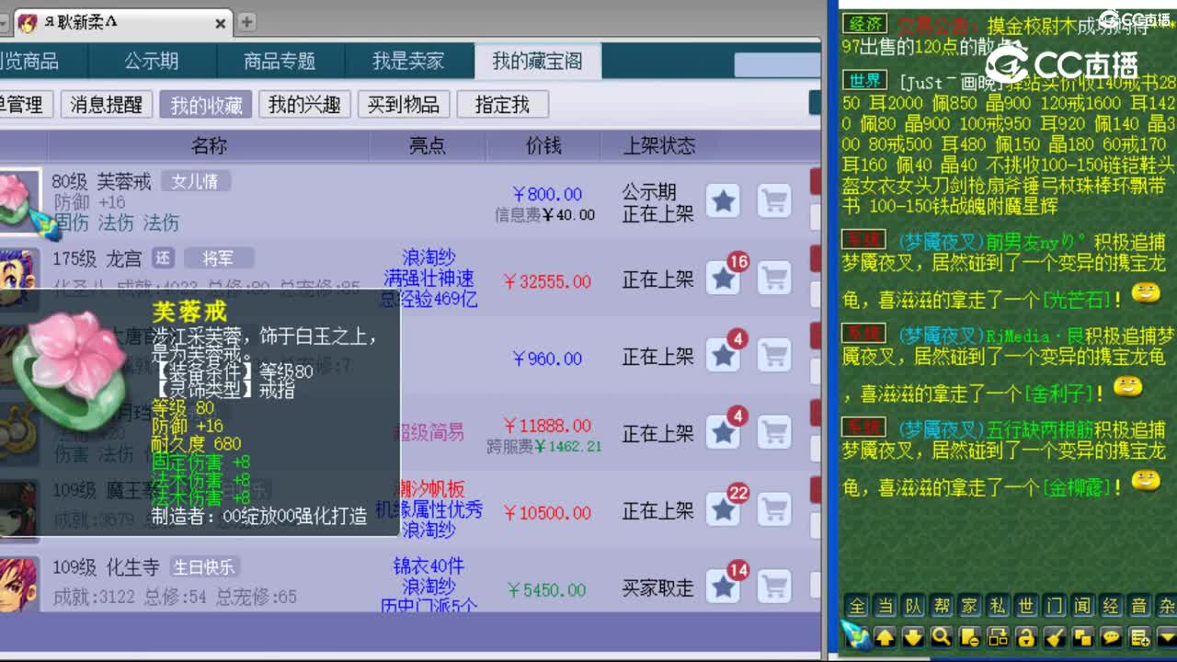This screenshot has width=1177, height=662.
Task: Select the 当 chat channel filter
Action: pyautogui.click(x=886, y=606)
